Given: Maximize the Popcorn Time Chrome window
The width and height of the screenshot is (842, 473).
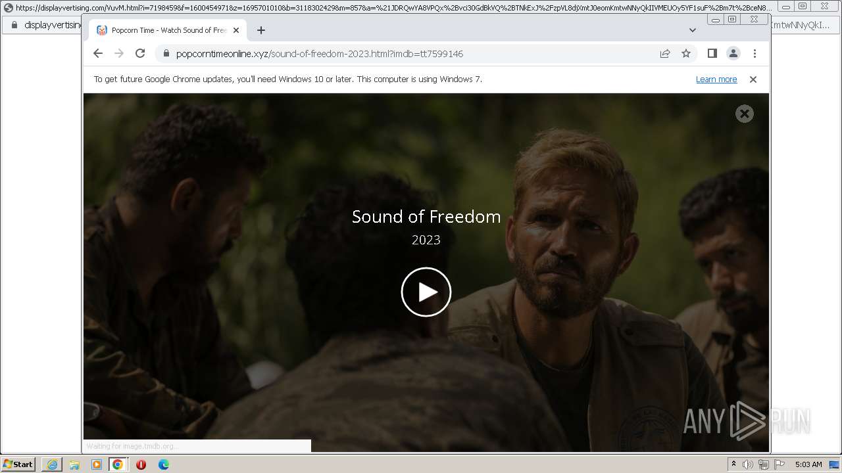Looking at the screenshot, I should pos(732,20).
